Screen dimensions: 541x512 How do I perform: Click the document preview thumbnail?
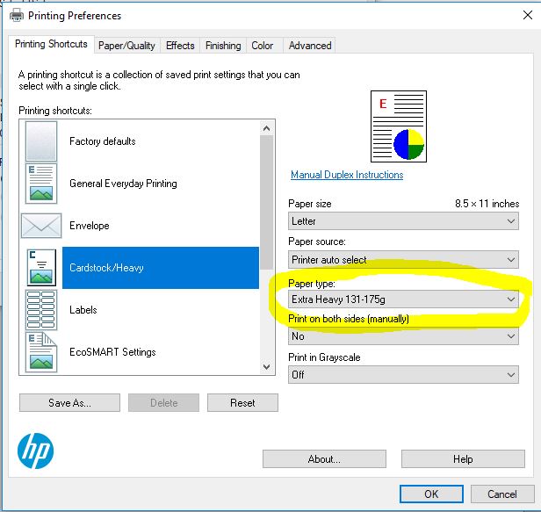(x=399, y=126)
